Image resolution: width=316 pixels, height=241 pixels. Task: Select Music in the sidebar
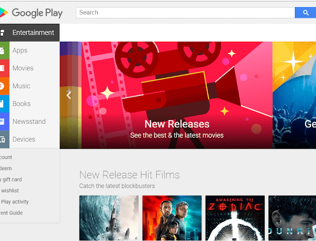click(22, 86)
